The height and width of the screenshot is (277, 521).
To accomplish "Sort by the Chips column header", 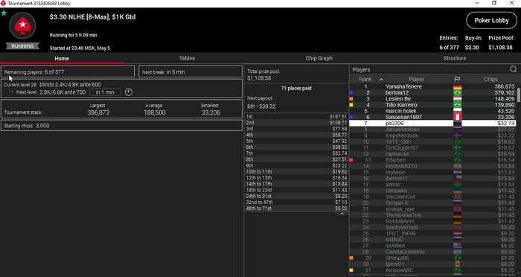I will [490, 79].
